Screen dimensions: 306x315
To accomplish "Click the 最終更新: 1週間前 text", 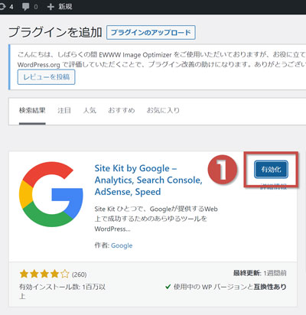I will coord(259,273).
